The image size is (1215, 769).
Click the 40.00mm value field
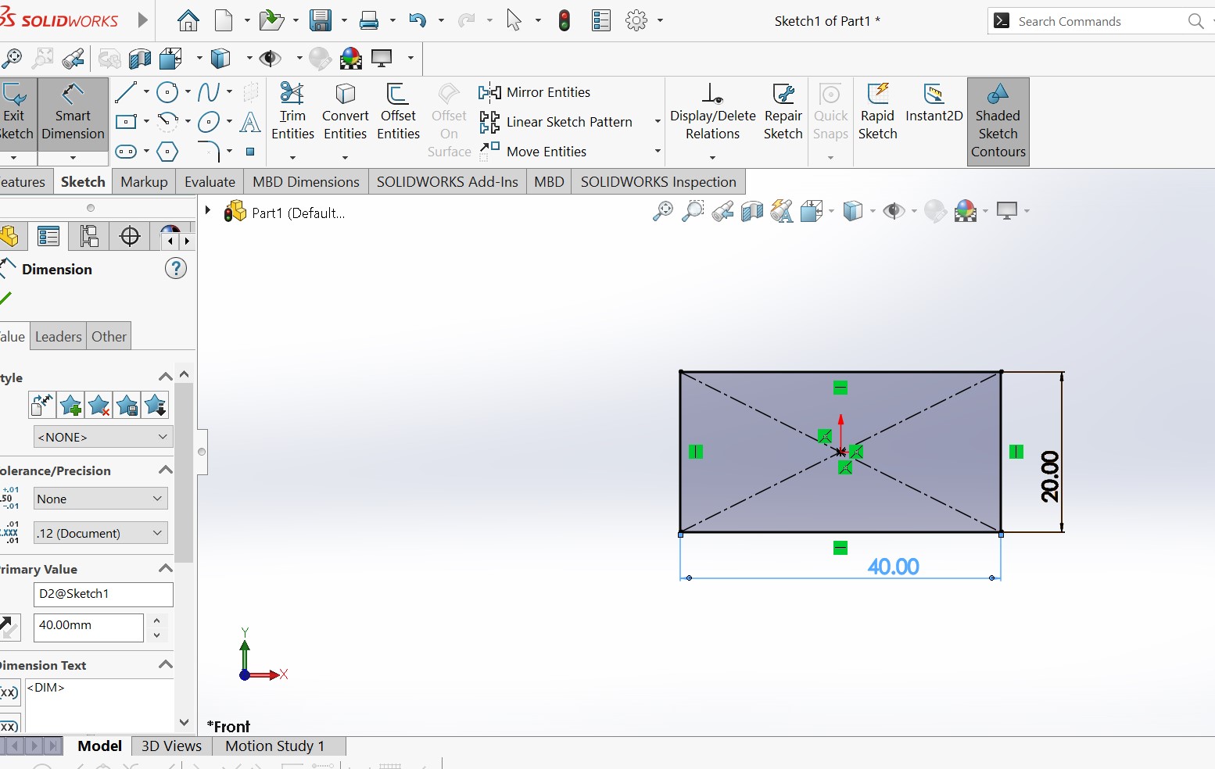pyautogui.click(x=88, y=626)
